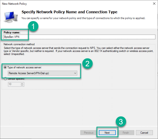
Task: Close the New Network Policy dialog
Action: click(154, 4)
